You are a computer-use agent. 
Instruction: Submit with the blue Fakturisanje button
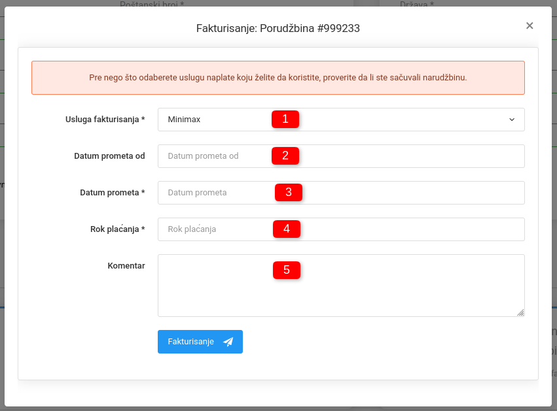tap(200, 342)
